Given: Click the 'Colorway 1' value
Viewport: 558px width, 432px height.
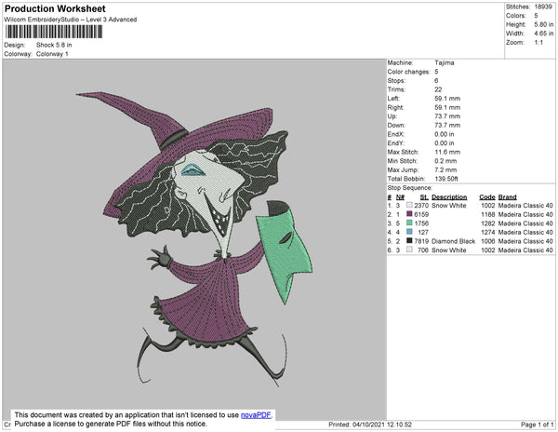Looking at the screenshot, I should pos(52,54).
